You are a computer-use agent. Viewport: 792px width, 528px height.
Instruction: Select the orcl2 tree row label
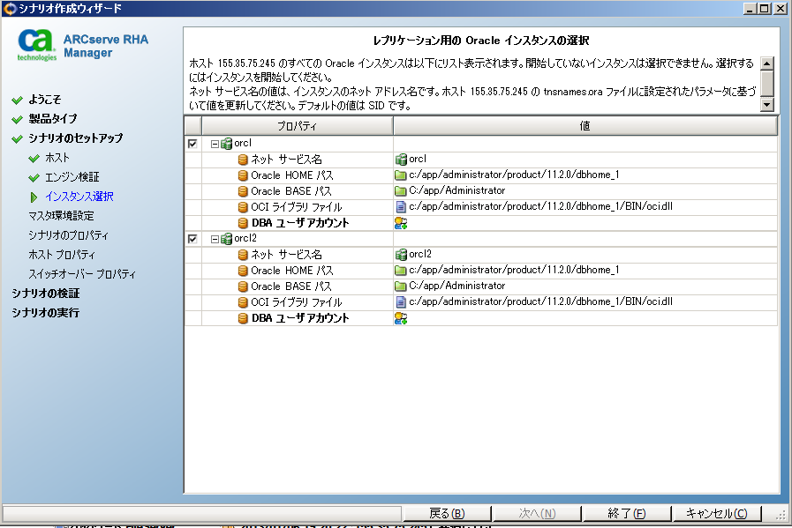(x=245, y=238)
